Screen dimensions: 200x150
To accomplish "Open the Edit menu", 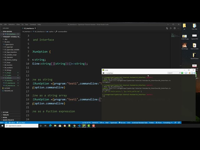I will click(x=5, y=24).
